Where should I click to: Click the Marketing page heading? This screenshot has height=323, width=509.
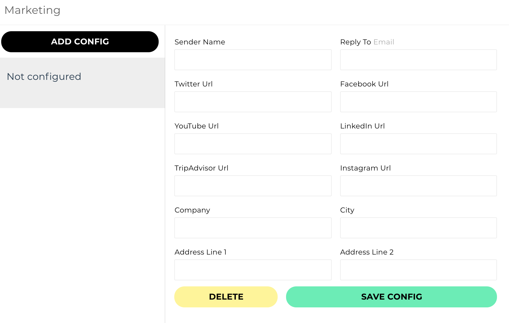(32, 10)
